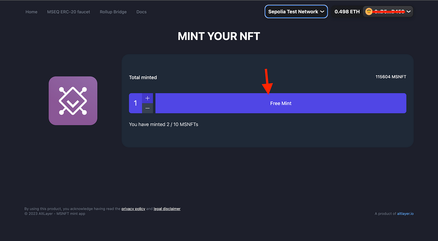
Task: Select the mint quantity value 1
Action: (x=135, y=103)
